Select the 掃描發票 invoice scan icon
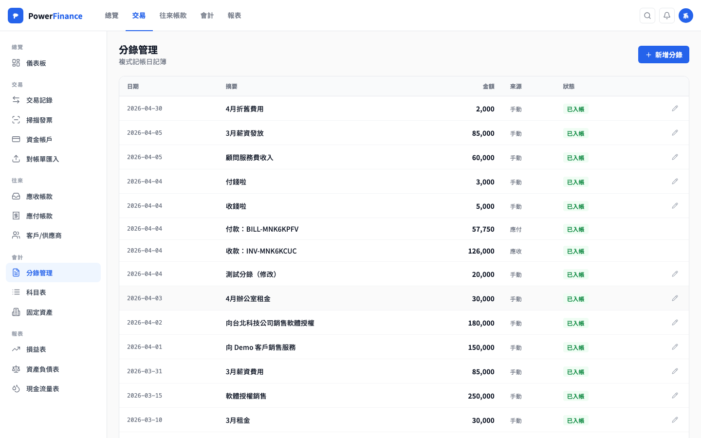Screen dimensions: 701x438 (x=16, y=120)
